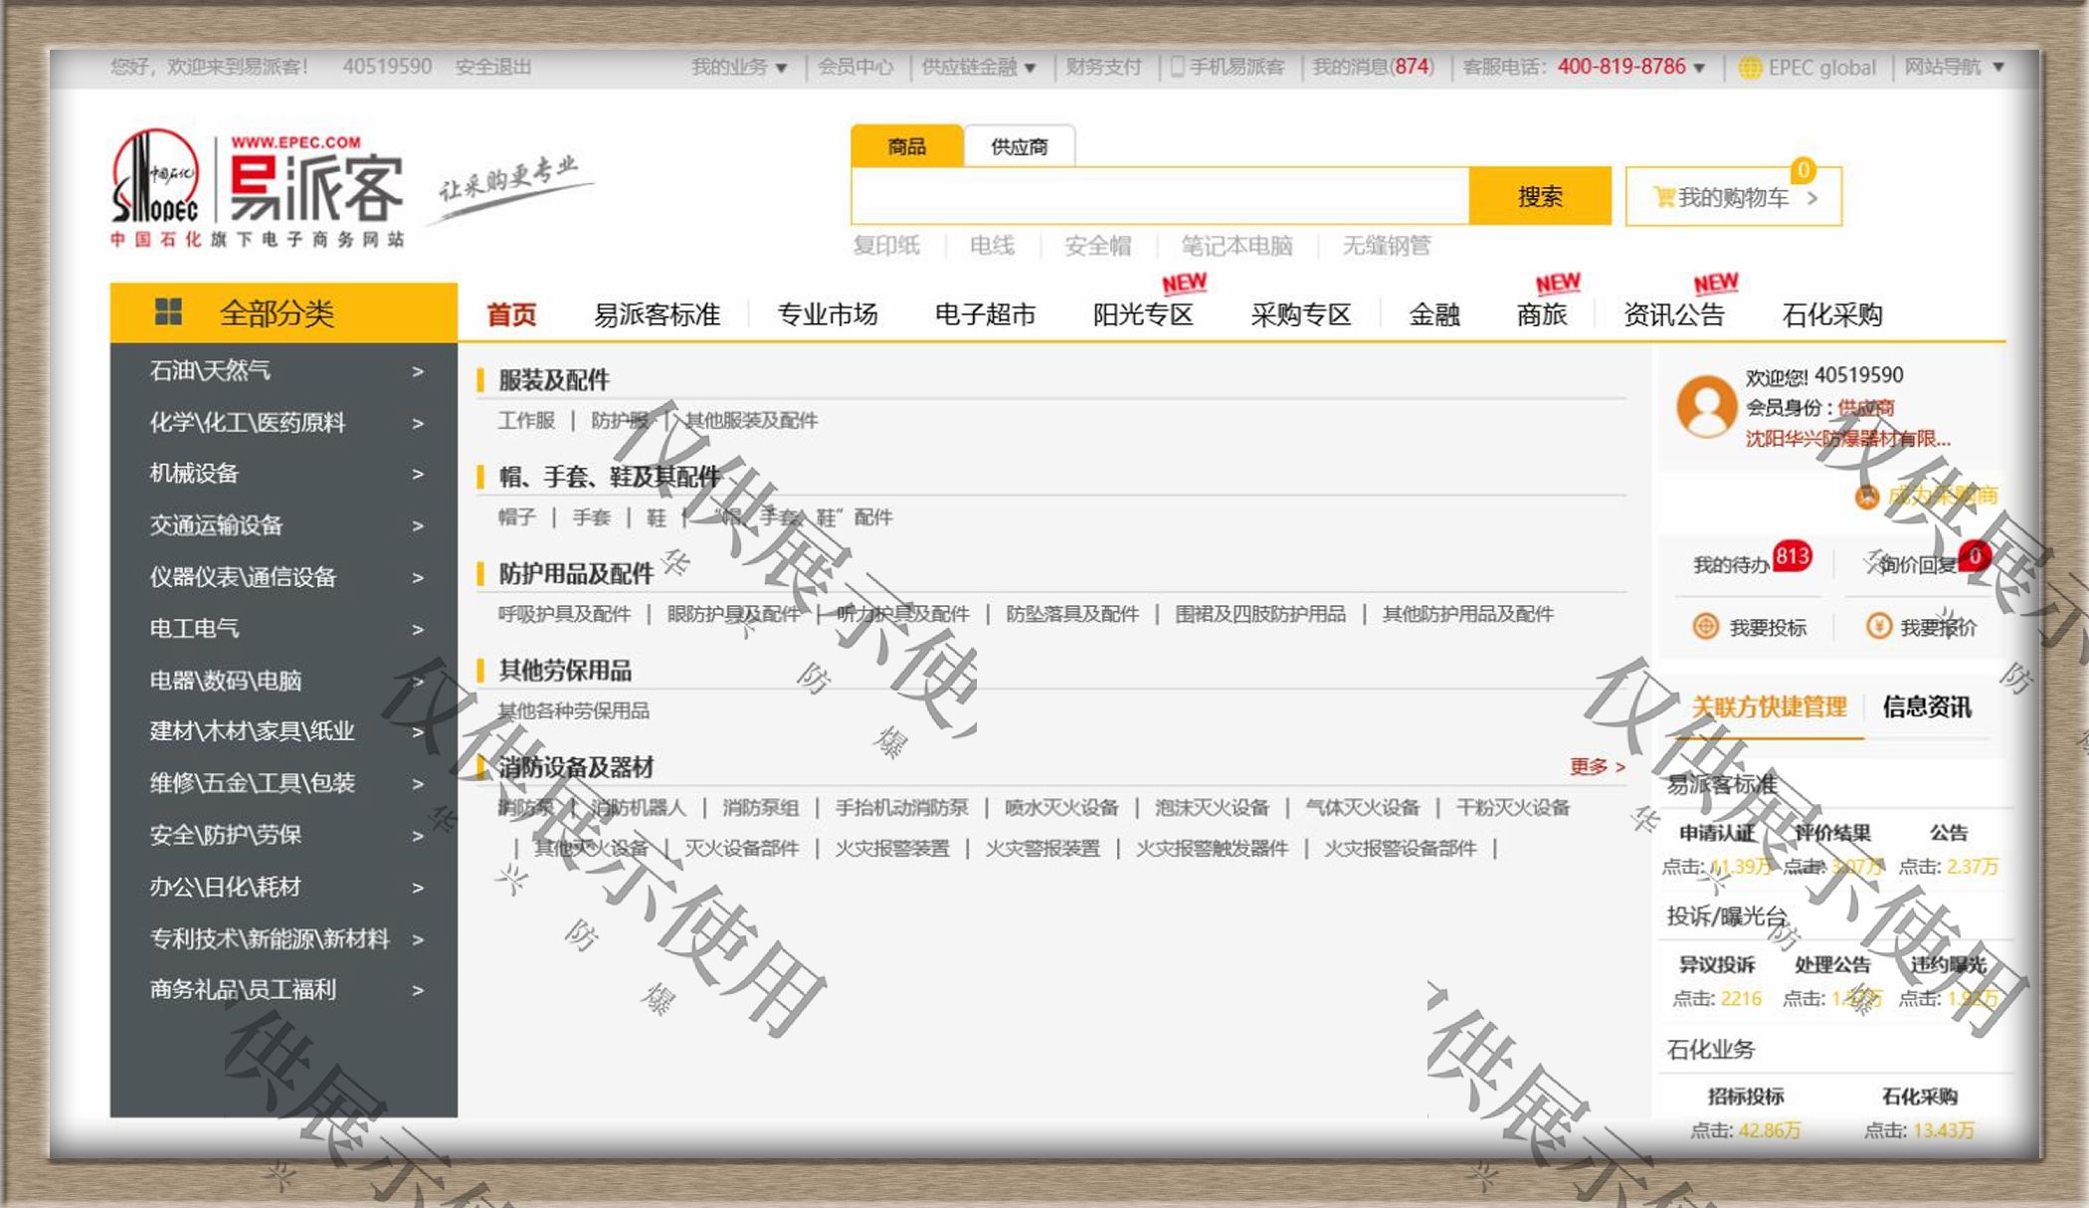The height and width of the screenshot is (1208, 2089).
Task: Click the 更多 link in 消防设备及器材
Action: [x=1597, y=766]
